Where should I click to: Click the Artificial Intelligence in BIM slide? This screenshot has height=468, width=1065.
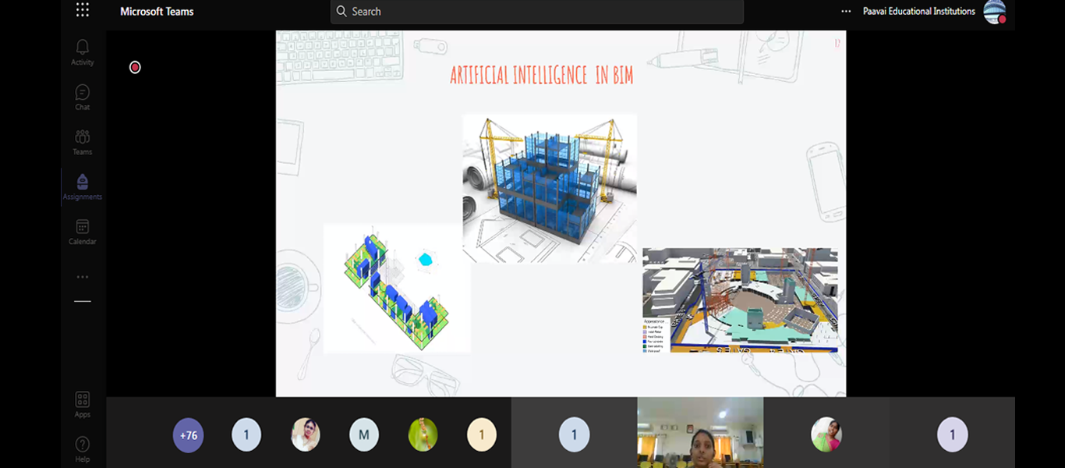[x=561, y=214]
